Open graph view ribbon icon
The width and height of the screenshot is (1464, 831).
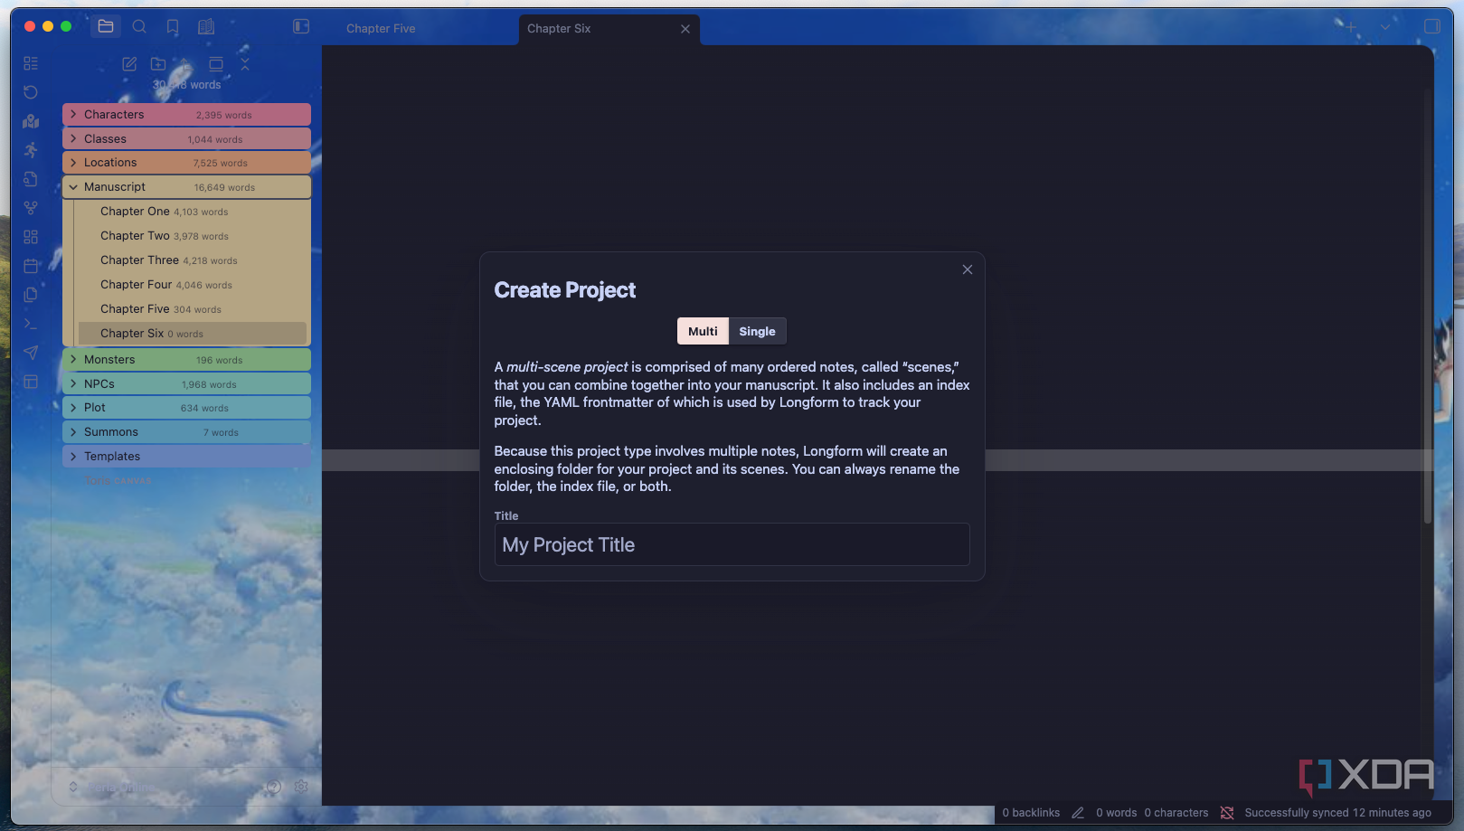(31, 208)
